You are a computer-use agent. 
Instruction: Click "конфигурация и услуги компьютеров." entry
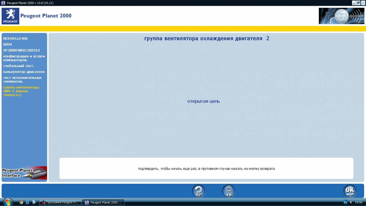tap(24, 58)
